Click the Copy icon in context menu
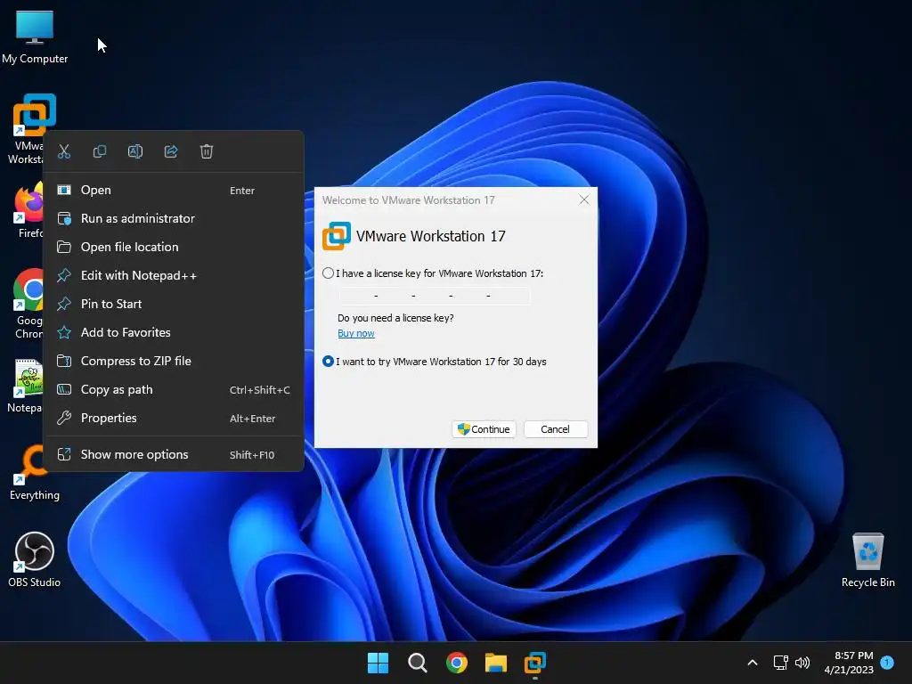Screen dimensions: 912x684 [x=100, y=151]
